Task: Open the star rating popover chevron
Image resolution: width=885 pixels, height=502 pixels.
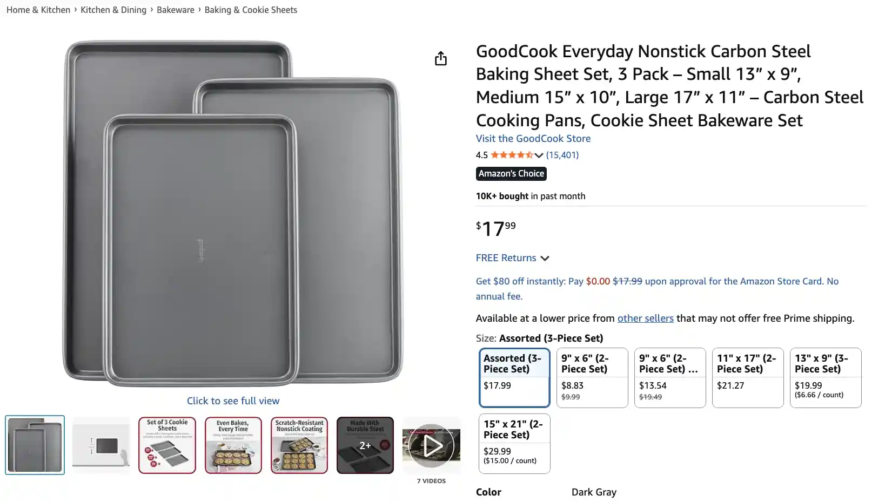Action: (x=539, y=155)
